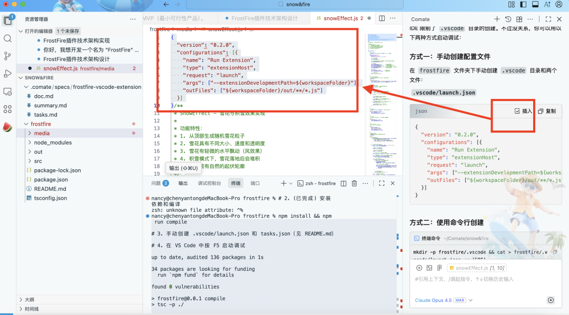Switch to the 端口 ports tab

click(x=255, y=183)
